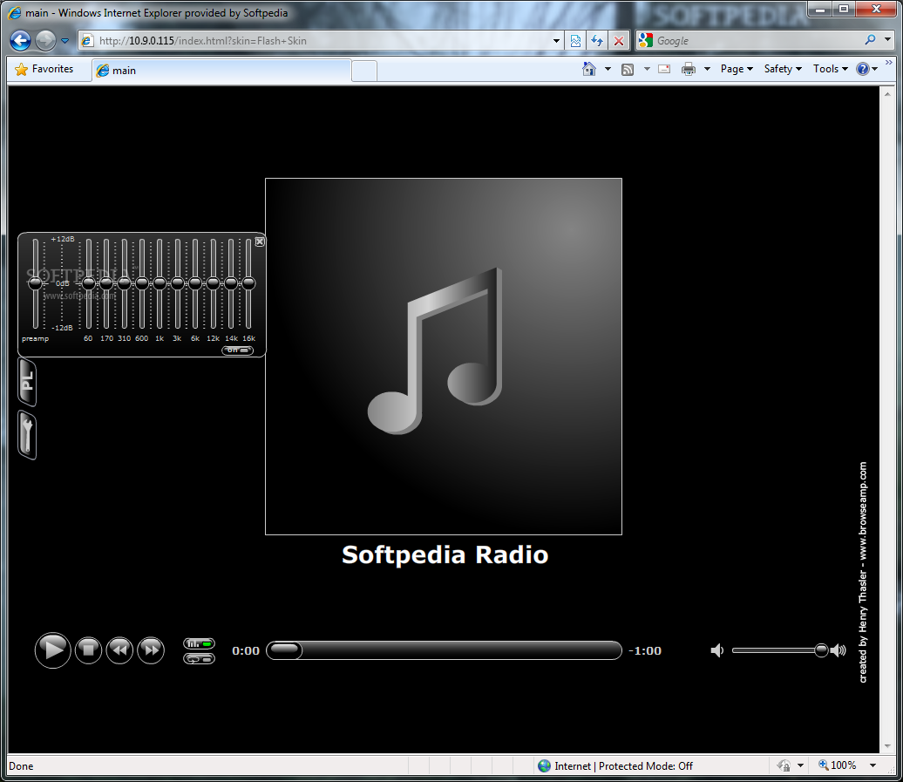Click the Home icon
903x782 pixels.
[x=588, y=69]
